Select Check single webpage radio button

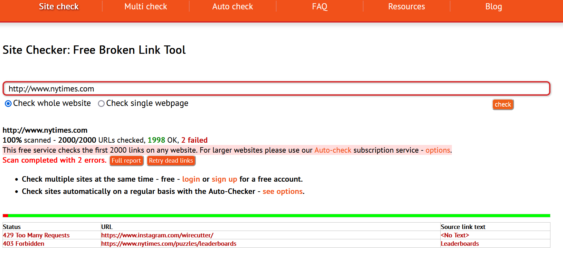[101, 103]
